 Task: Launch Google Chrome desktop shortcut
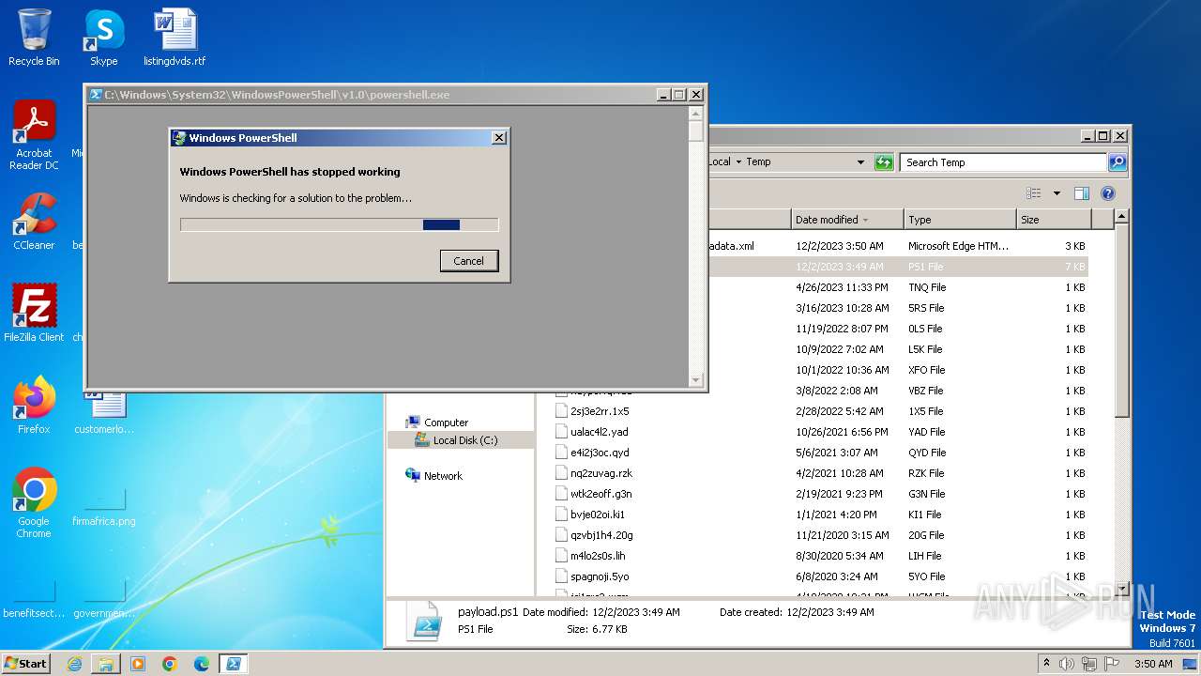tap(34, 503)
